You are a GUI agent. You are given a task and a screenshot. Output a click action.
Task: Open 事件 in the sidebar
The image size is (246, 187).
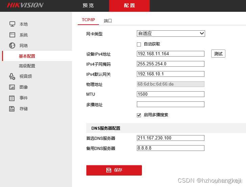coord(24,98)
